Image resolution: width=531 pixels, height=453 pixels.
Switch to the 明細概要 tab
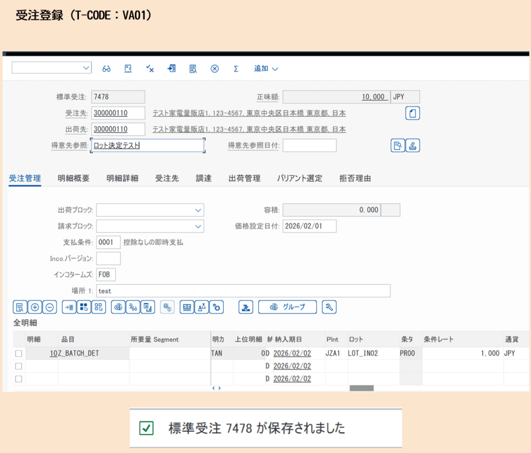[x=74, y=178]
